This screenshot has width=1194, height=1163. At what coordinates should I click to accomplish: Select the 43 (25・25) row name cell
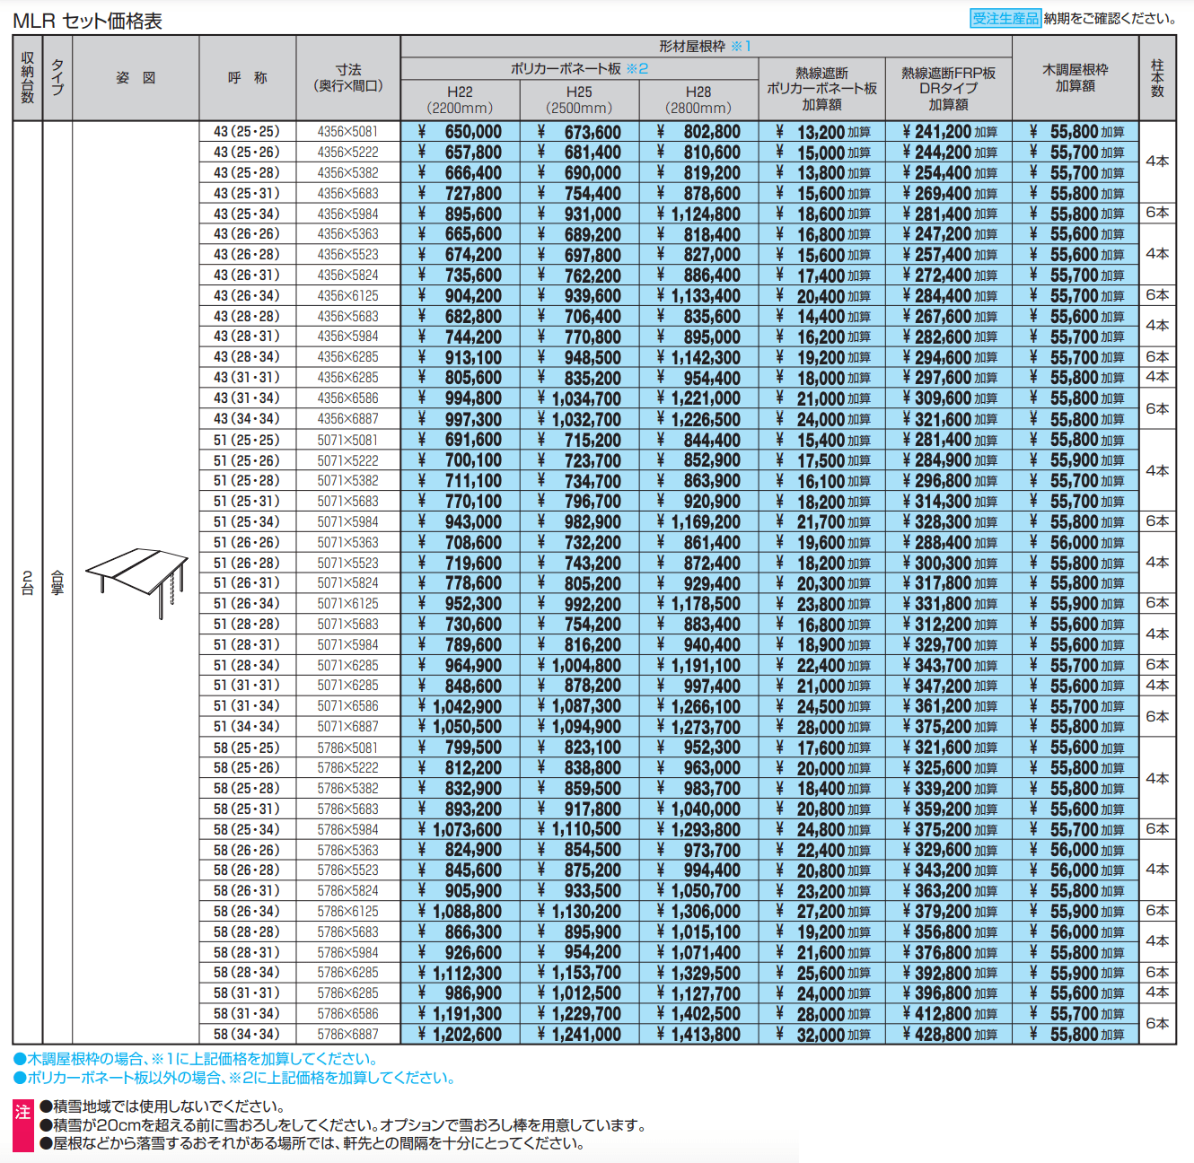[x=247, y=132]
